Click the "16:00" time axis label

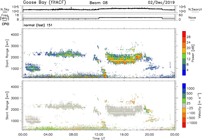click(x=124, y=135)
